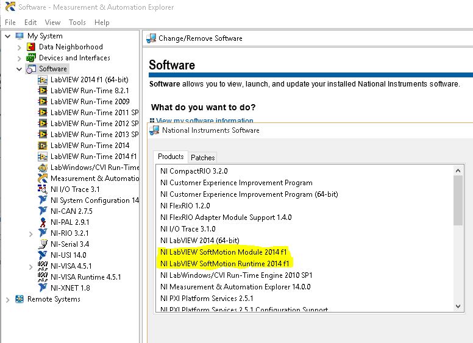Click the Devices and Interfaces icon

click(30, 58)
